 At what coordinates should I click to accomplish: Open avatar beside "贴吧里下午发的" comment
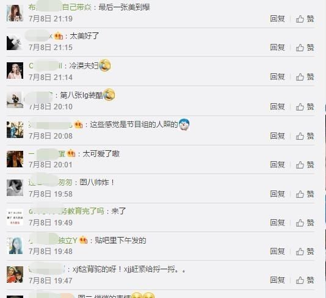pyautogui.click(x=15, y=245)
